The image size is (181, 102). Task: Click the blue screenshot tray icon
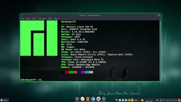tap(126, 100)
